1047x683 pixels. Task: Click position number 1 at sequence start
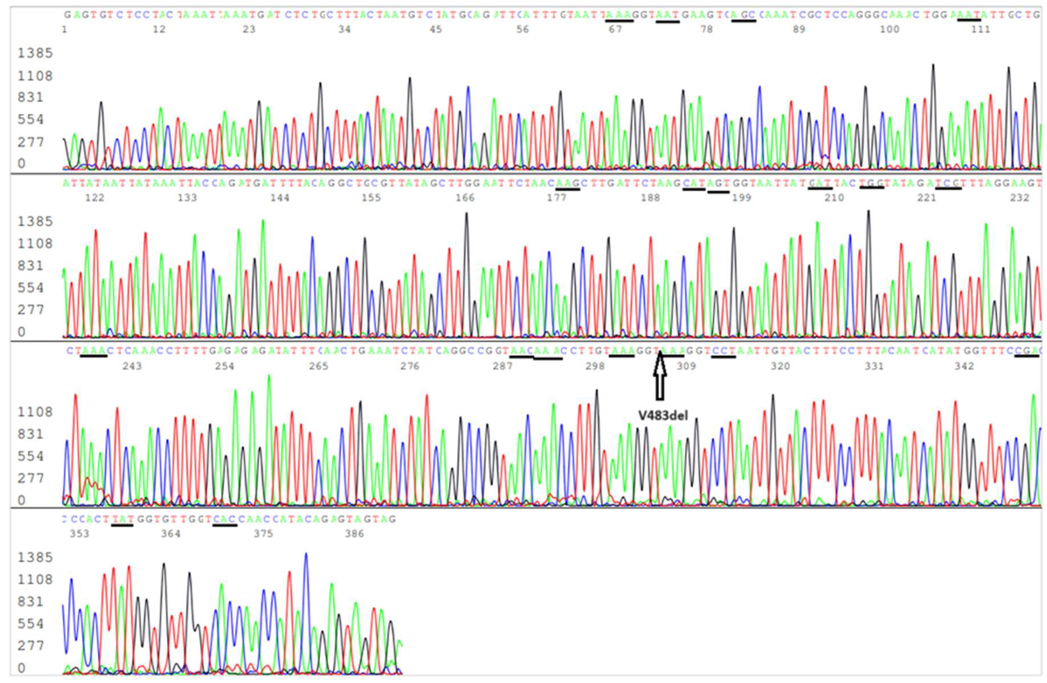pos(65,30)
